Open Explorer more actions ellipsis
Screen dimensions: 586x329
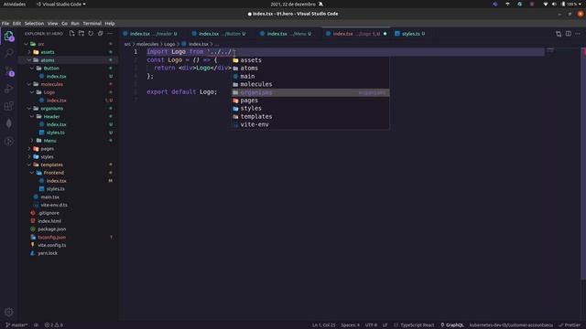click(110, 34)
